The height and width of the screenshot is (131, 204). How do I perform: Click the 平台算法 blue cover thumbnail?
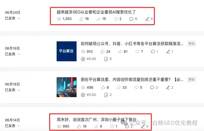pyautogui.click(x=67, y=51)
